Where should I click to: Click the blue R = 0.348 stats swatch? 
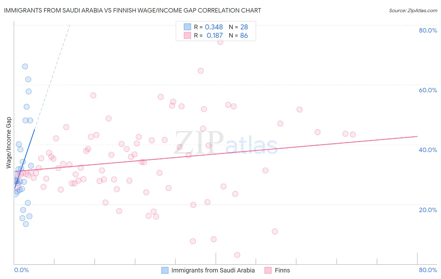click(187, 27)
